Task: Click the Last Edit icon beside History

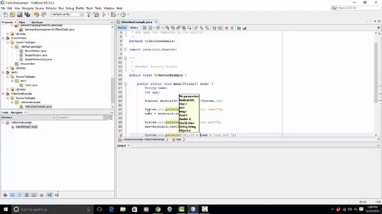Action: 144,28
